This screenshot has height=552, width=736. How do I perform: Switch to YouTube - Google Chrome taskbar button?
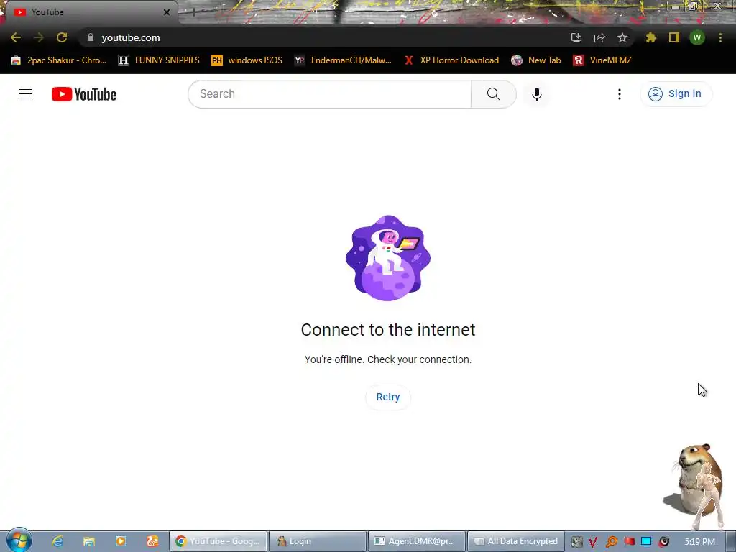pos(218,541)
